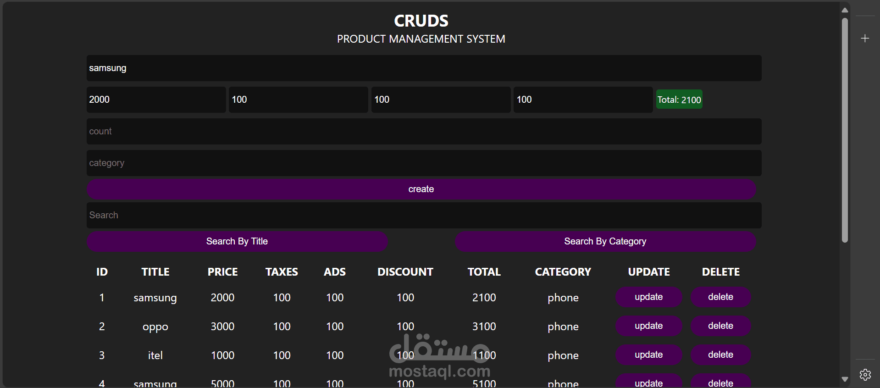Click total cell 3100 in table
Screen dimensions: 880x388
[x=484, y=327]
